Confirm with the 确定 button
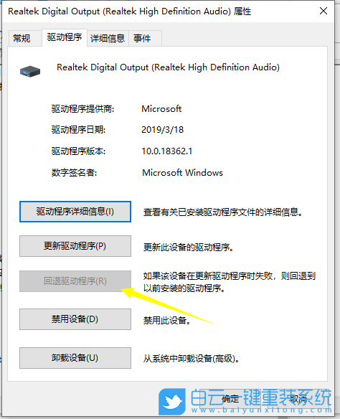This screenshot has width=340, height=419. [230, 399]
